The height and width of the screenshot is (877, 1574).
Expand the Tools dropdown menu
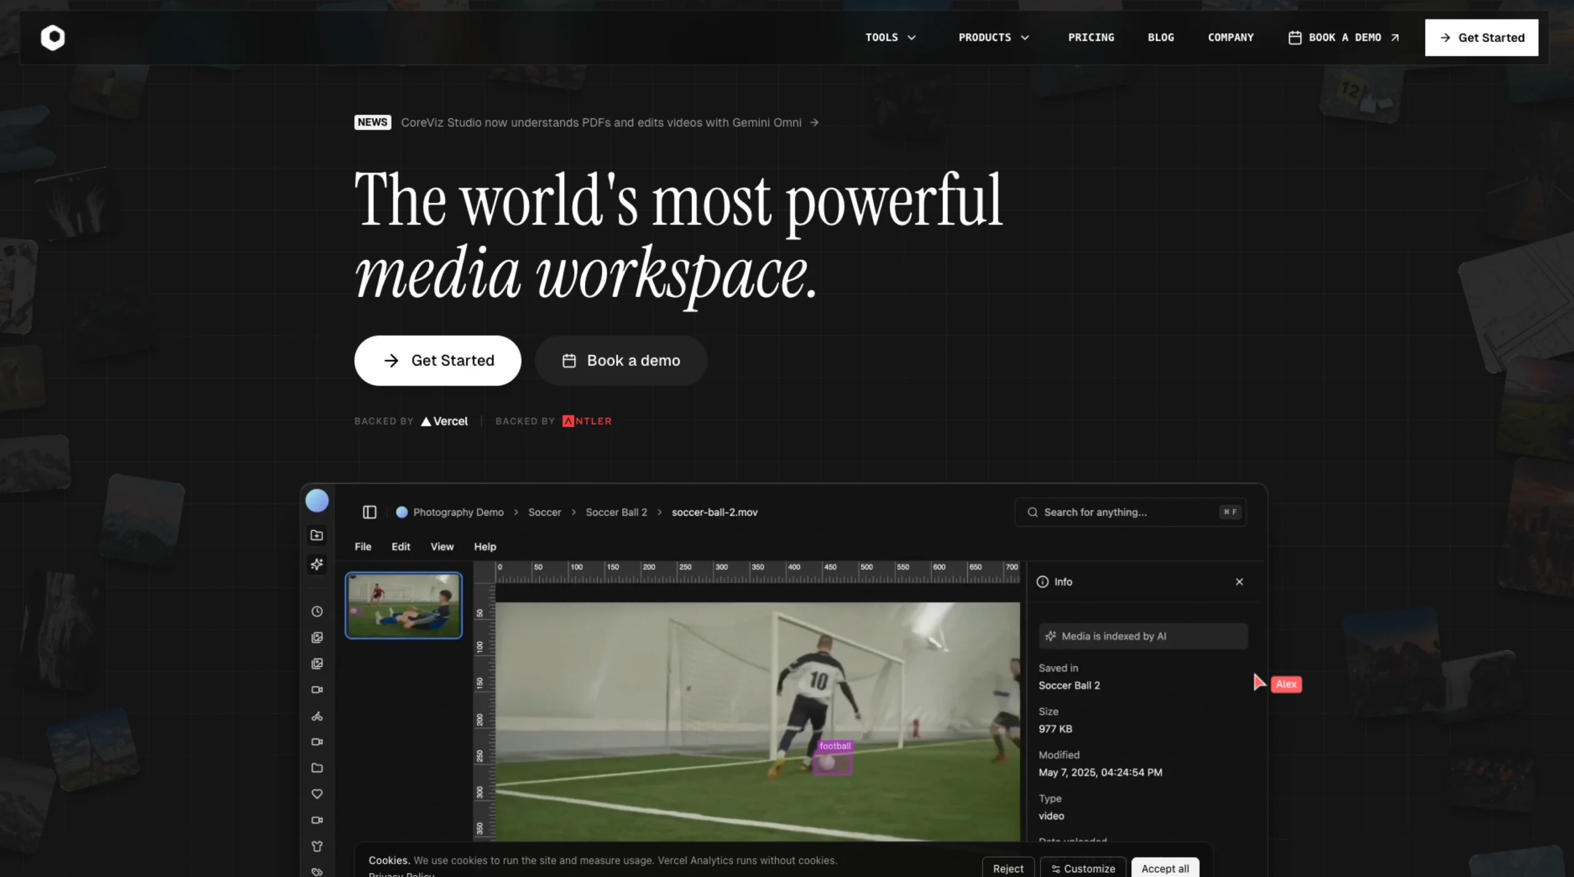pyautogui.click(x=891, y=37)
